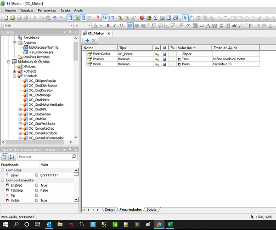276x230 pixels.
Task: Open the Arquivo menu
Action: point(10,11)
